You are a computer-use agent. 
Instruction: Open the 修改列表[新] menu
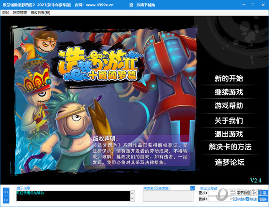point(40,13)
